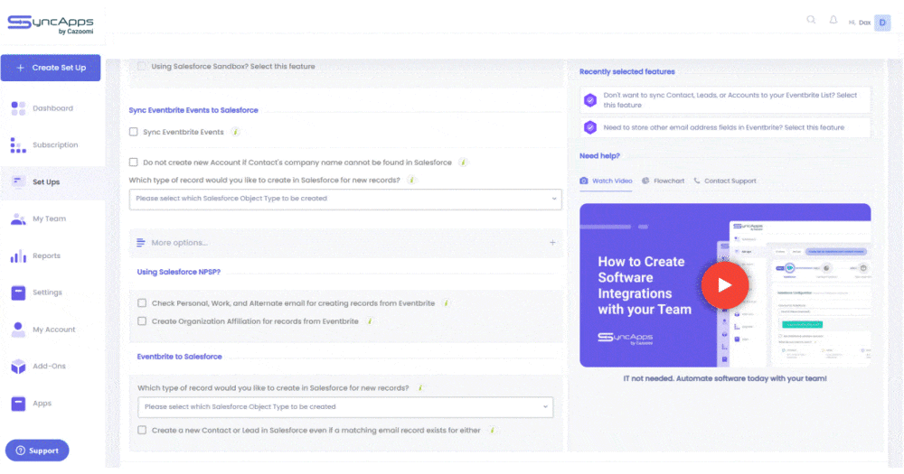Open Subscription menu item
The height and width of the screenshot is (474, 904).
[x=55, y=145]
